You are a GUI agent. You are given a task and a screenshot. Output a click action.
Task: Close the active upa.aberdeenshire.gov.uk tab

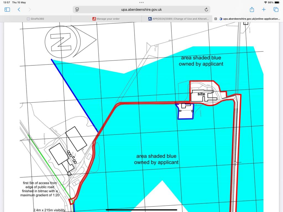pyautogui.click(x=216, y=19)
